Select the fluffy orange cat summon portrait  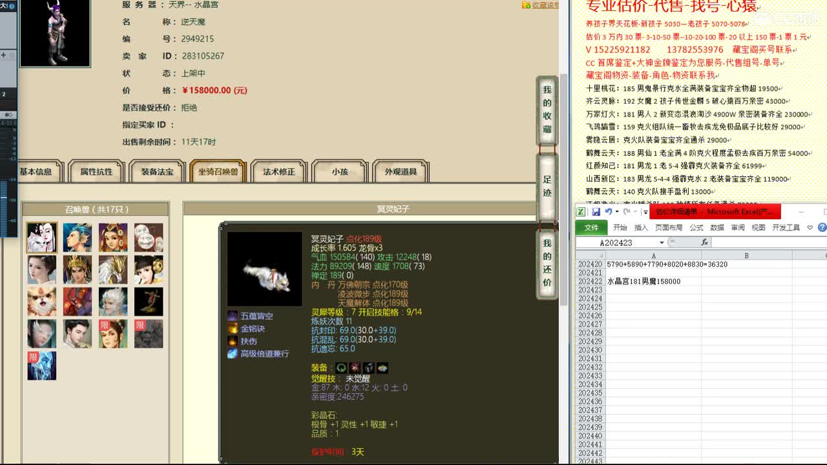click(42, 302)
